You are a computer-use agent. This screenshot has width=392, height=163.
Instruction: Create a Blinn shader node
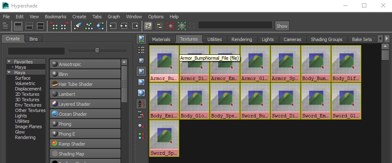[85, 74]
